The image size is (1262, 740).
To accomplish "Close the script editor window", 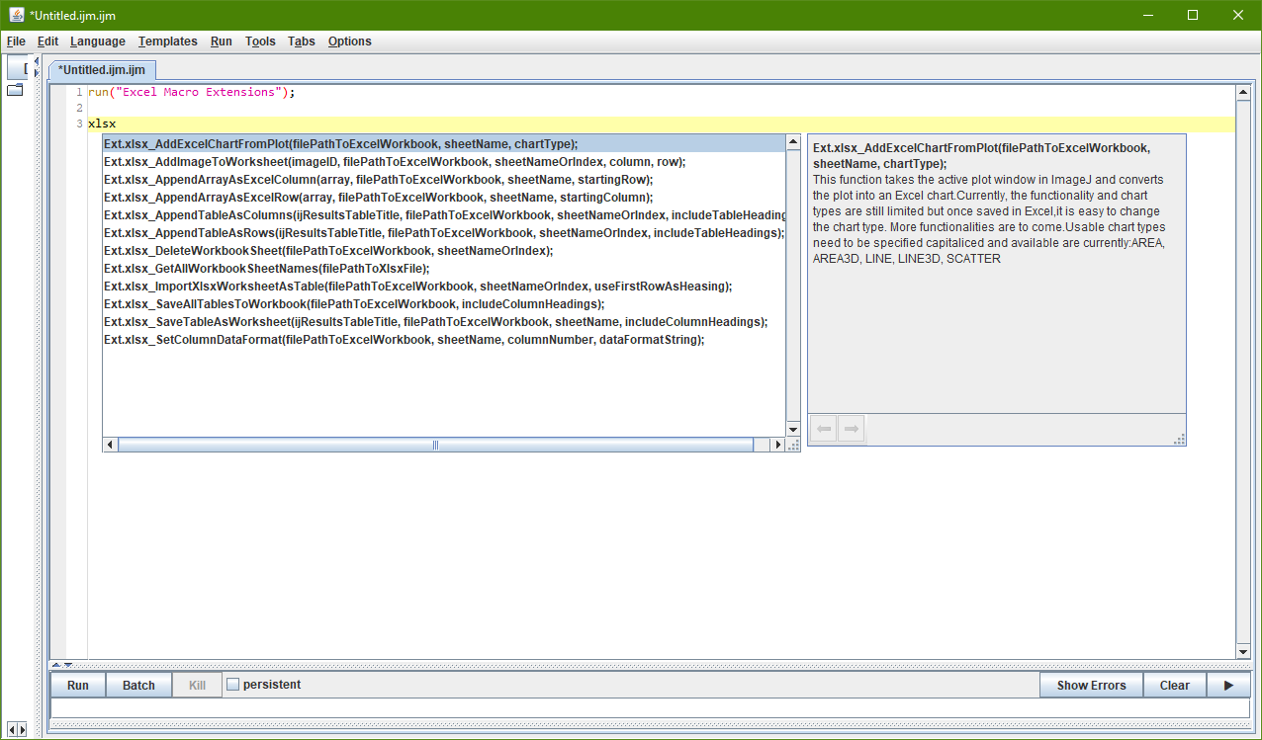I will (x=1238, y=15).
